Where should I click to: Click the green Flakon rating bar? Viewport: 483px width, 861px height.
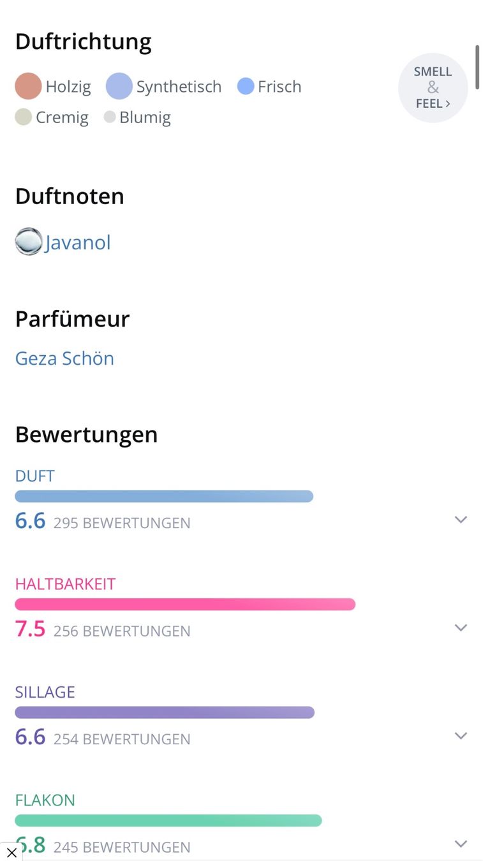[x=168, y=820]
